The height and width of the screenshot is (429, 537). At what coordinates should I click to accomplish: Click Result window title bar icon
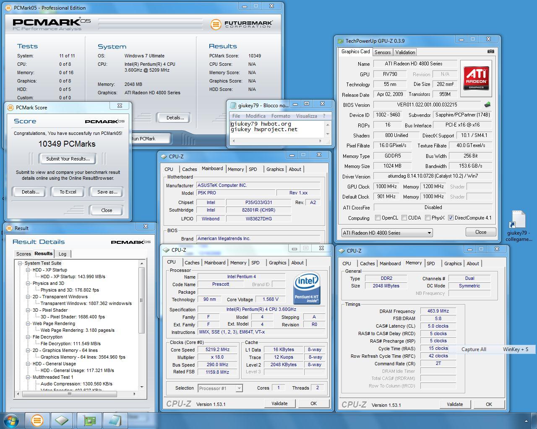(x=10, y=228)
